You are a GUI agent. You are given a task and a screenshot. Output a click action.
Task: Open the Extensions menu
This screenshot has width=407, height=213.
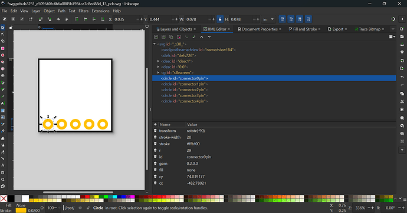pos(100,11)
